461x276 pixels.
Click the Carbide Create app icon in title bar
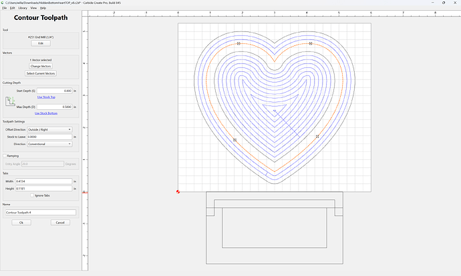point(3,3)
